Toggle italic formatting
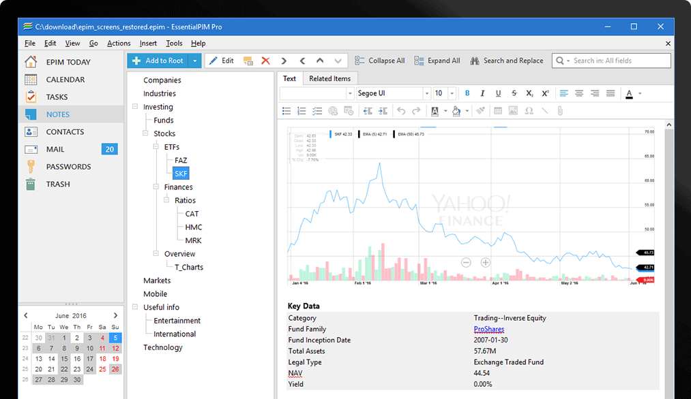The height and width of the screenshot is (399, 691). pyautogui.click(x=483, y=93)
